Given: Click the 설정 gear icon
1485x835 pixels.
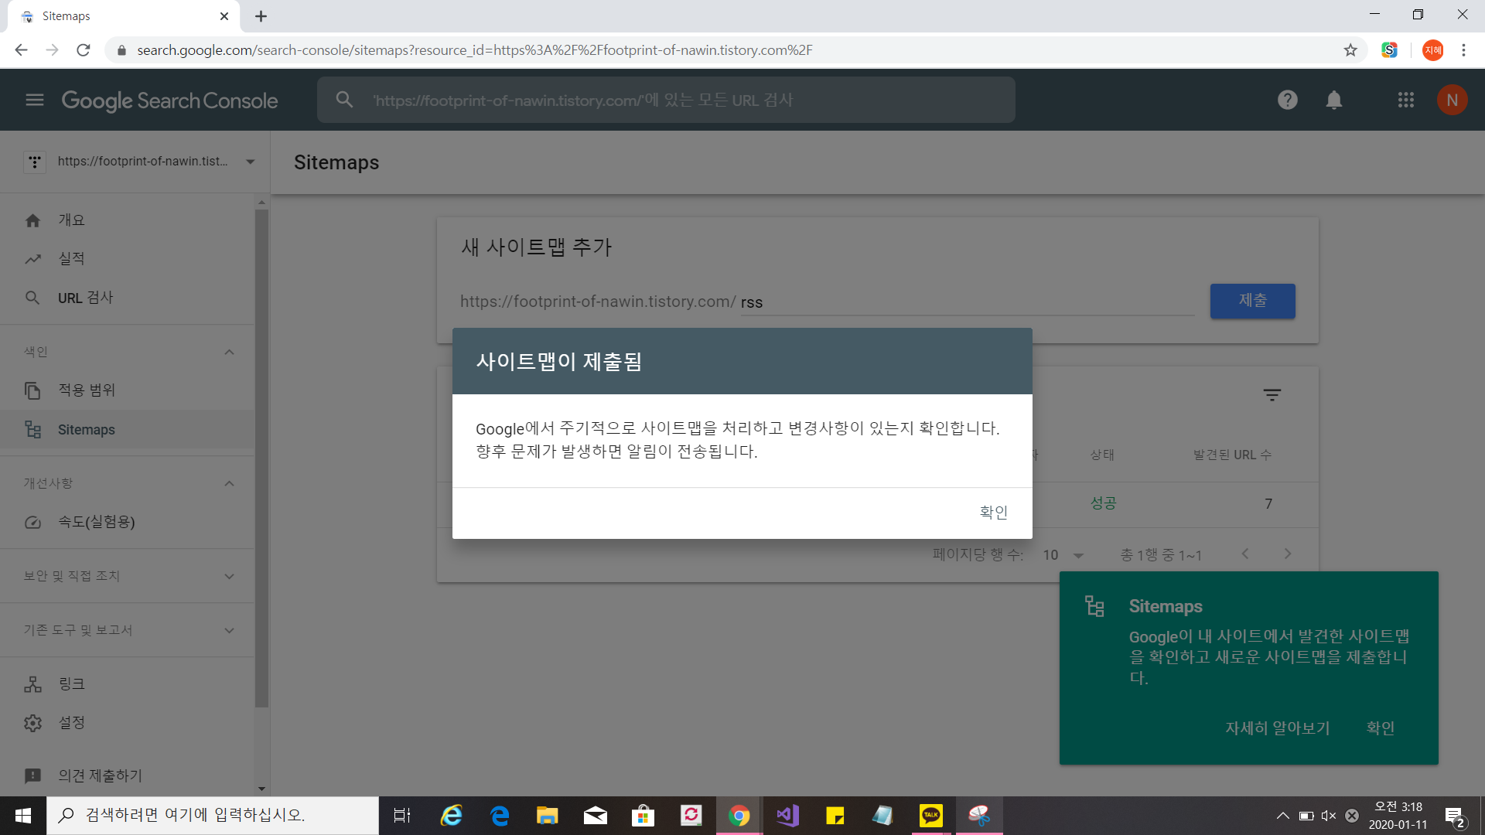Looking at the screenshot, I should click(x=32, y=723).
